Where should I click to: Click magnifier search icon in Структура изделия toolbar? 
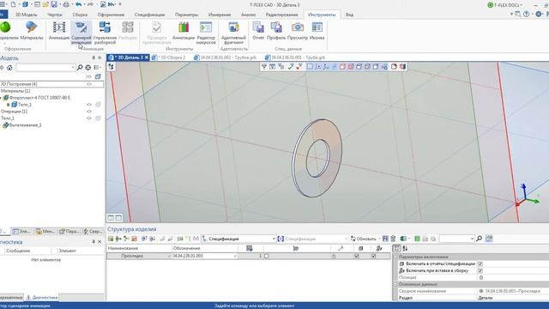click(479, 239)
